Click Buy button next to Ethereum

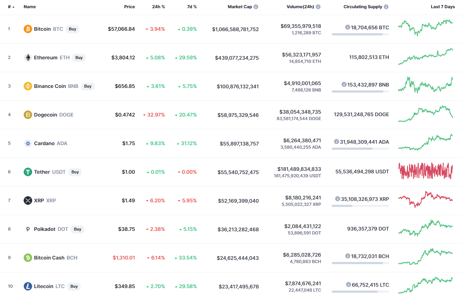pos(79,58)
